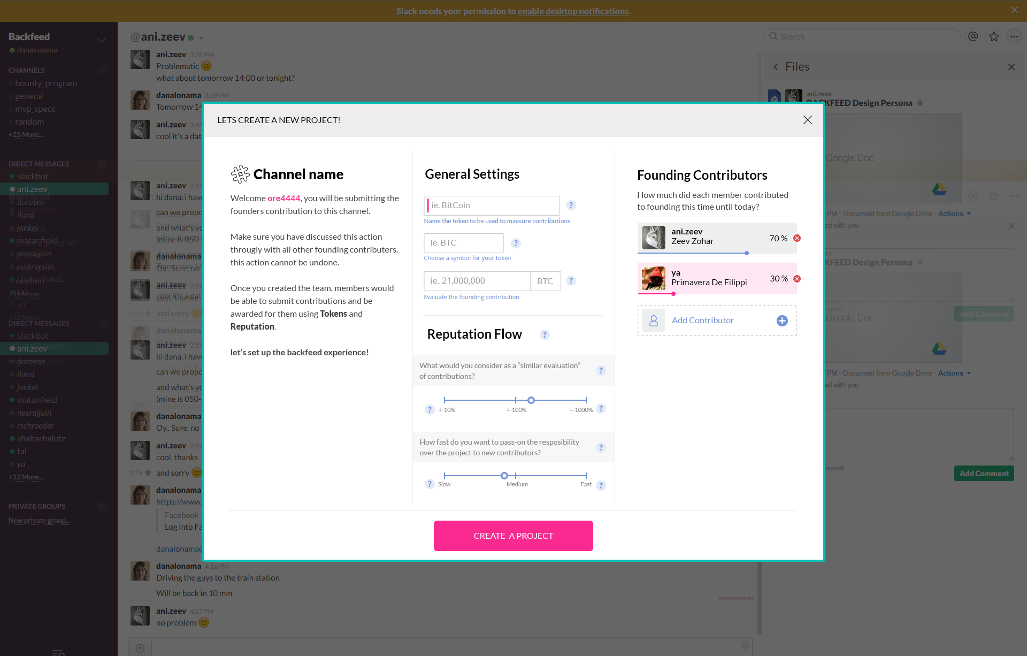
Task: Click the New private group expander
Action: pos(41,520)
